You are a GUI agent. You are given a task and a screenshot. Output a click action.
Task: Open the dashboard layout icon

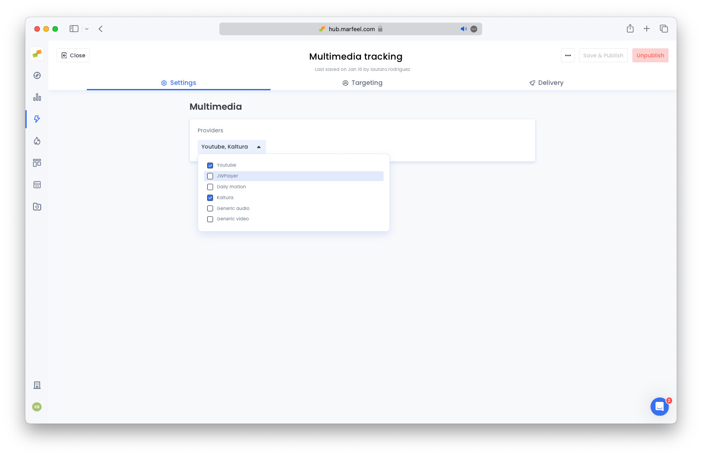[37, 163]
